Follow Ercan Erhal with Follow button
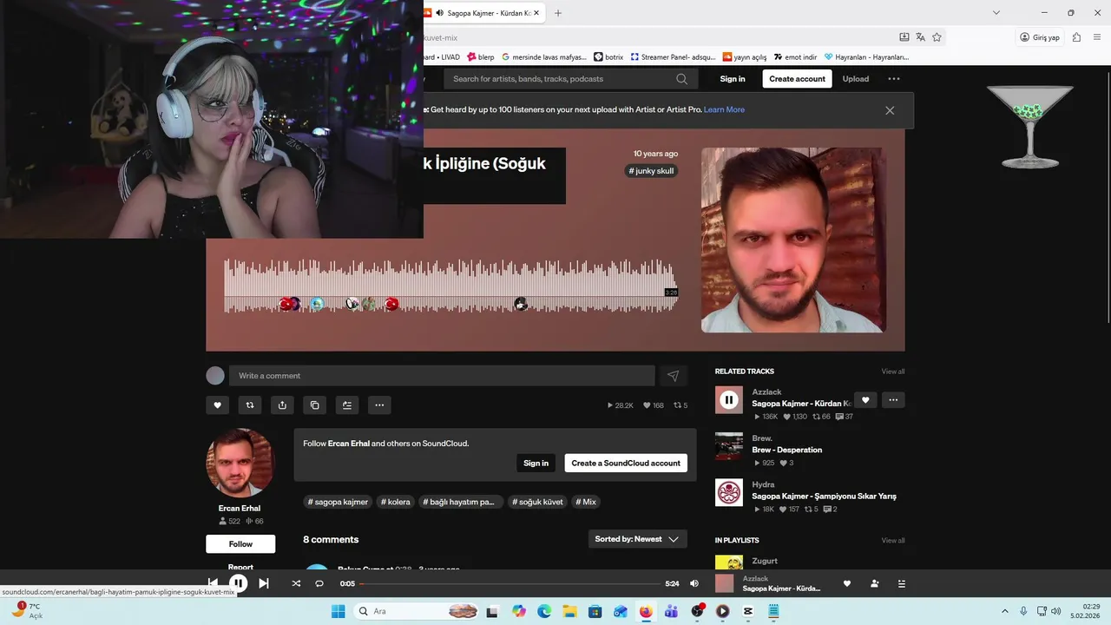This screenshot has width=1111, height=625. (240, 544)
